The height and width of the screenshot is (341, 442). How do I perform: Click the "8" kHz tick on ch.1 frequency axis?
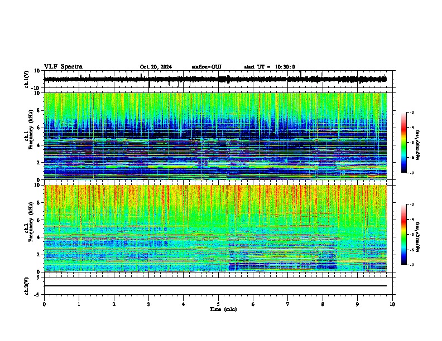tap(39, 110)
